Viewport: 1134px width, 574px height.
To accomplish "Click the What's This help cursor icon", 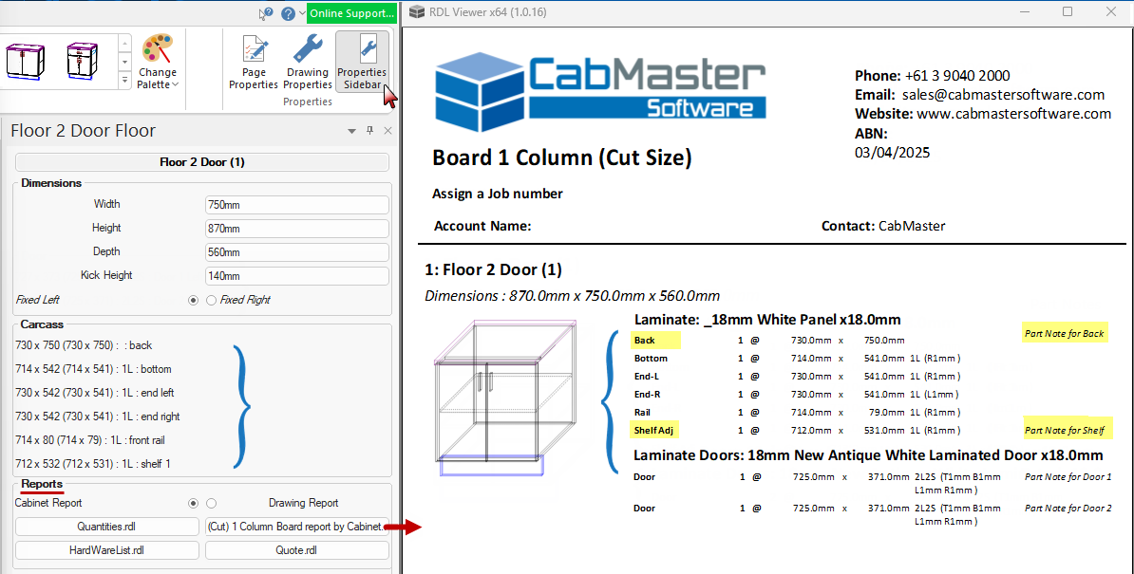I will (266, 13).
